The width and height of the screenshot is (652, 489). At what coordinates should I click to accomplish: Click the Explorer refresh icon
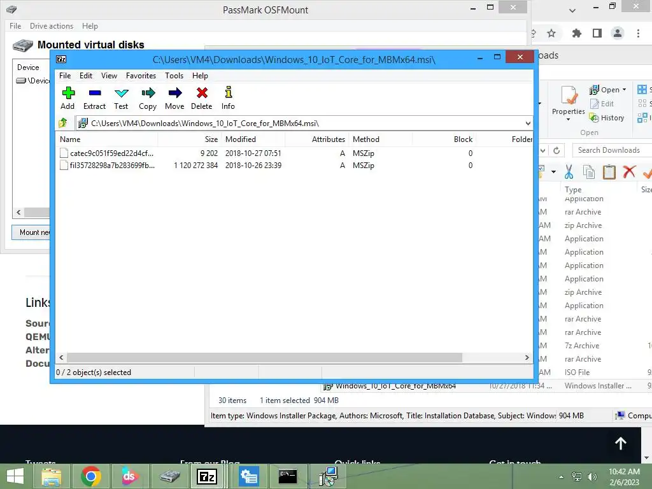click(x=556, y=150)
